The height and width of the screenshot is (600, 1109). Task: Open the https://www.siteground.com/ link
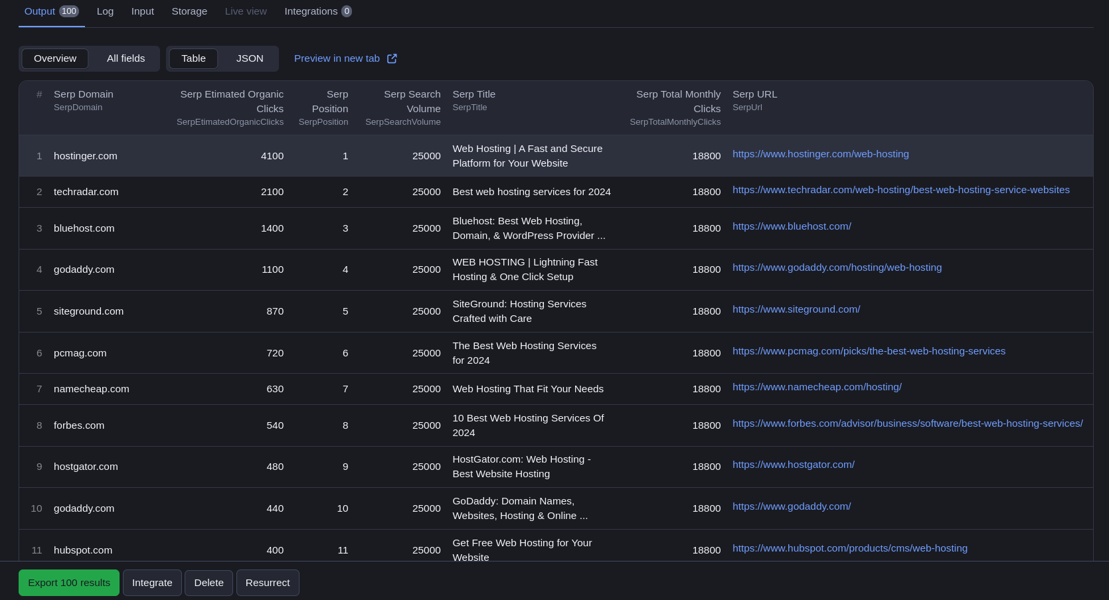796,309
